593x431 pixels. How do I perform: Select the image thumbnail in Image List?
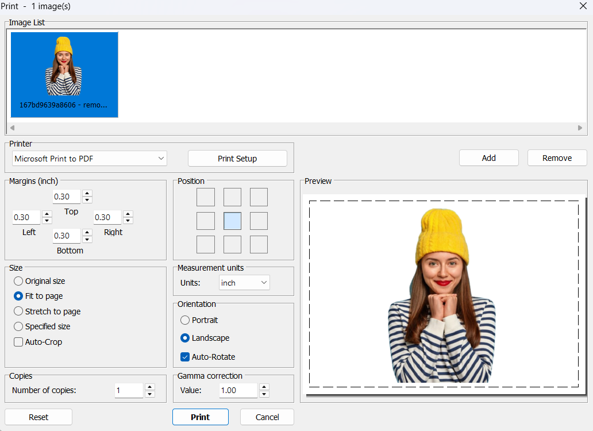[64, 75]
